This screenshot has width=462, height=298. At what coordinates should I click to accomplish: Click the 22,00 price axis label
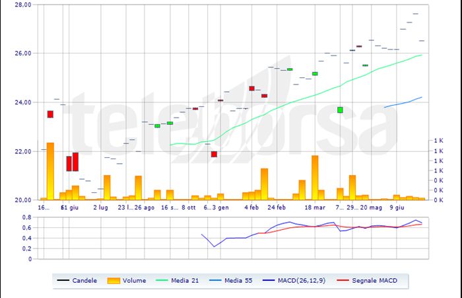point(23,151)
